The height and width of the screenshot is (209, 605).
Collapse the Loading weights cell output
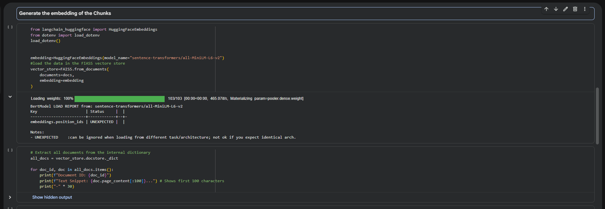pos(10,98)
